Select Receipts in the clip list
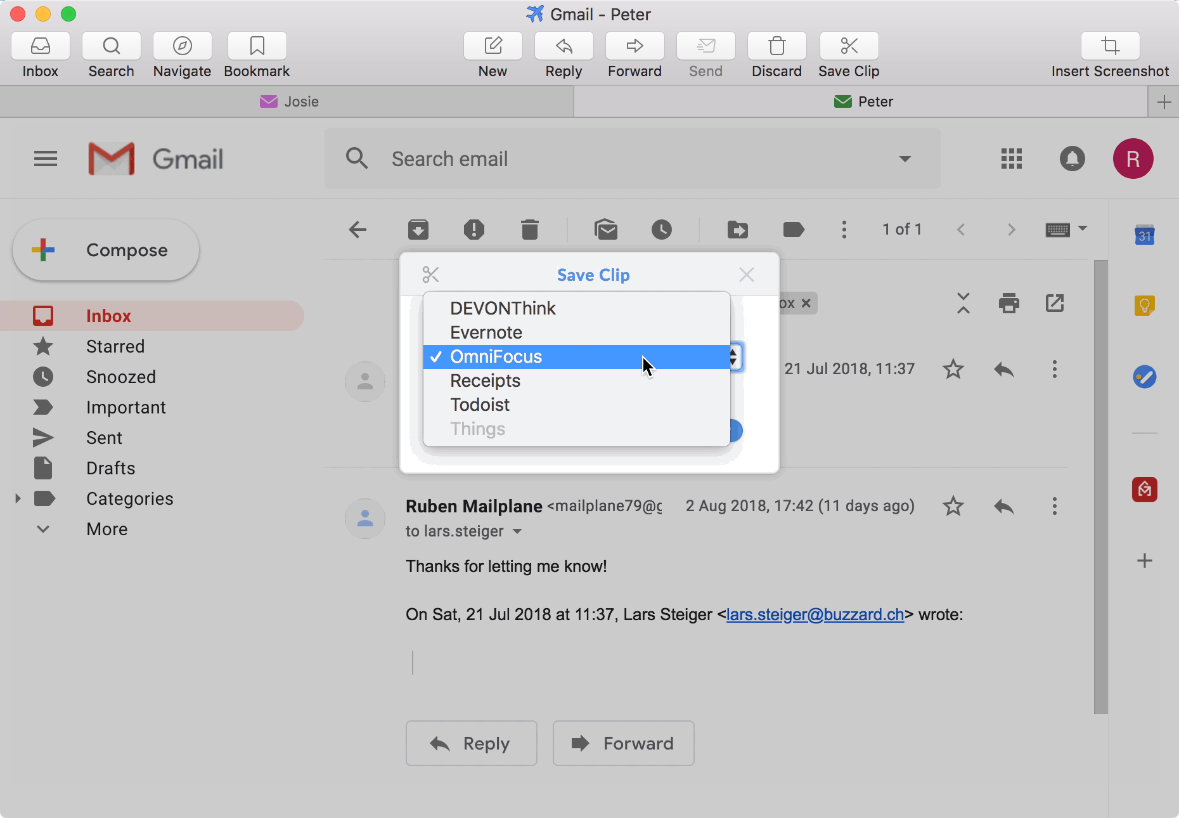 click(x=577, y=380)
